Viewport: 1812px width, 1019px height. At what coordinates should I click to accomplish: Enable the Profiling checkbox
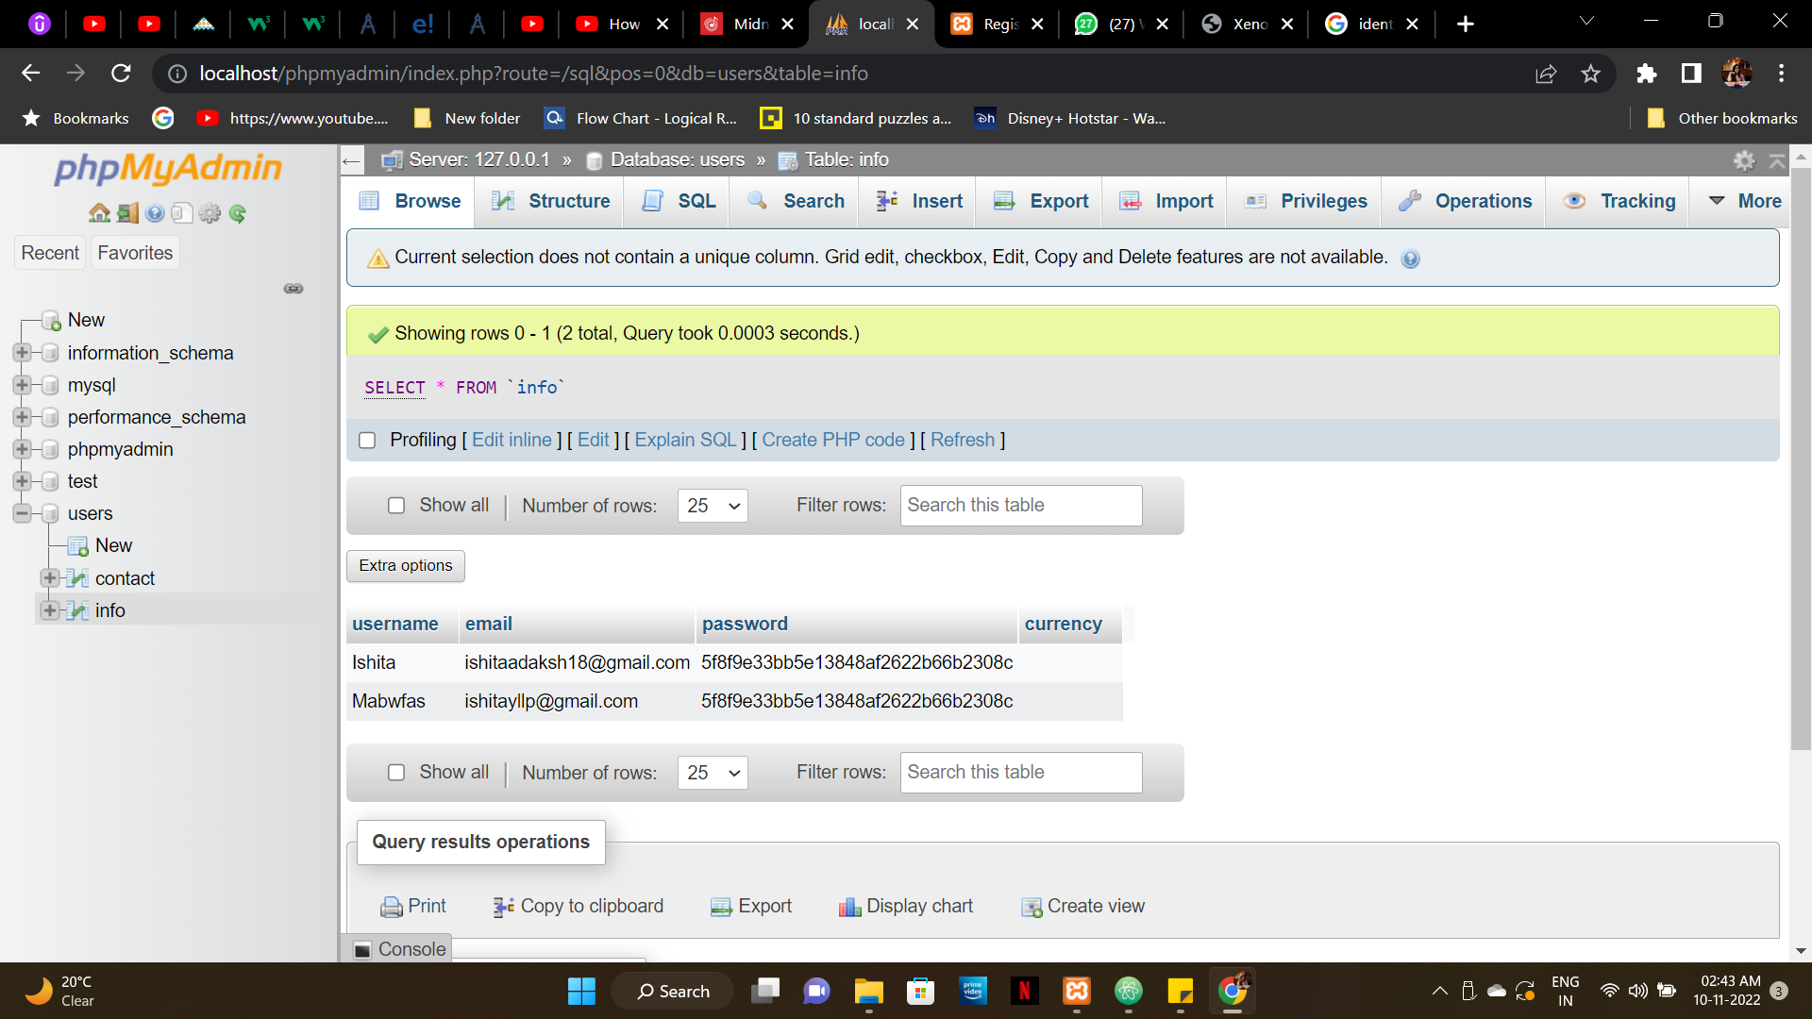pyautogui.click(x=367, y=441)
